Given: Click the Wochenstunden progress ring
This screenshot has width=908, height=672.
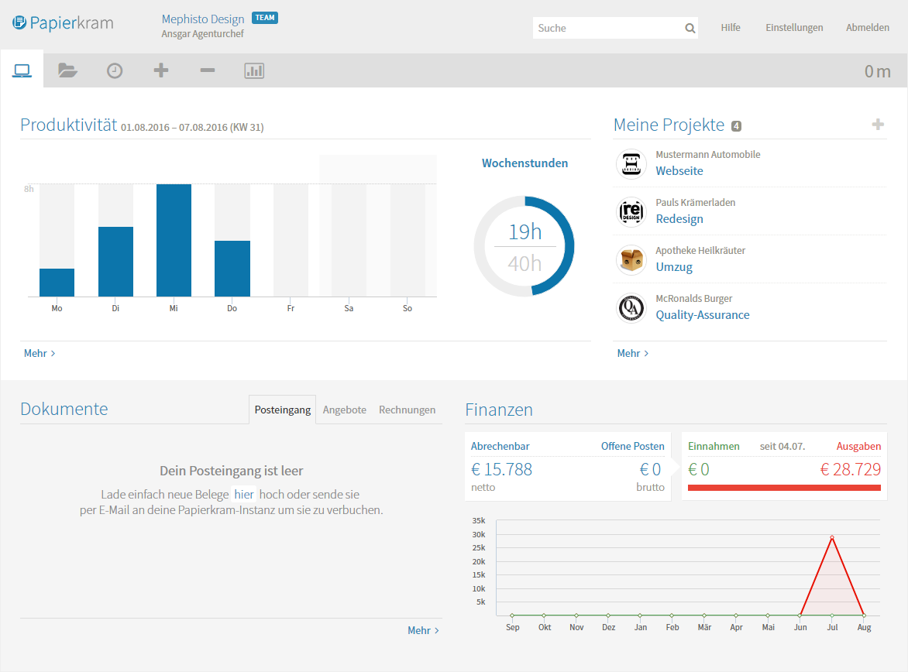Looking at the screenshot, I should point(524,246).
